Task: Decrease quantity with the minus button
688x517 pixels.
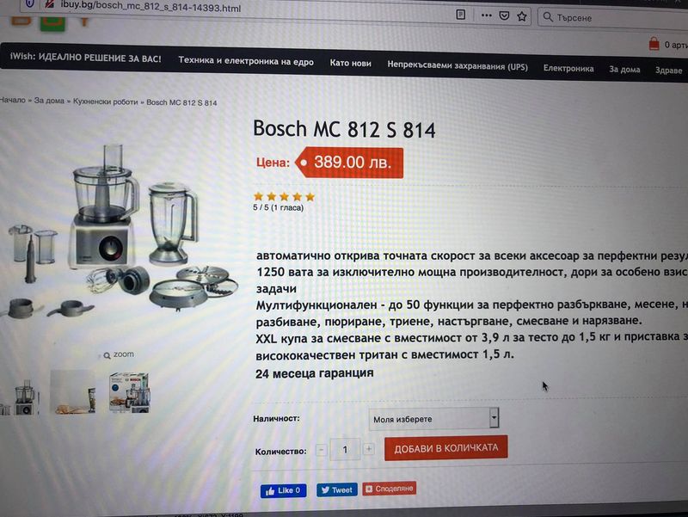Action: point(321,450)
